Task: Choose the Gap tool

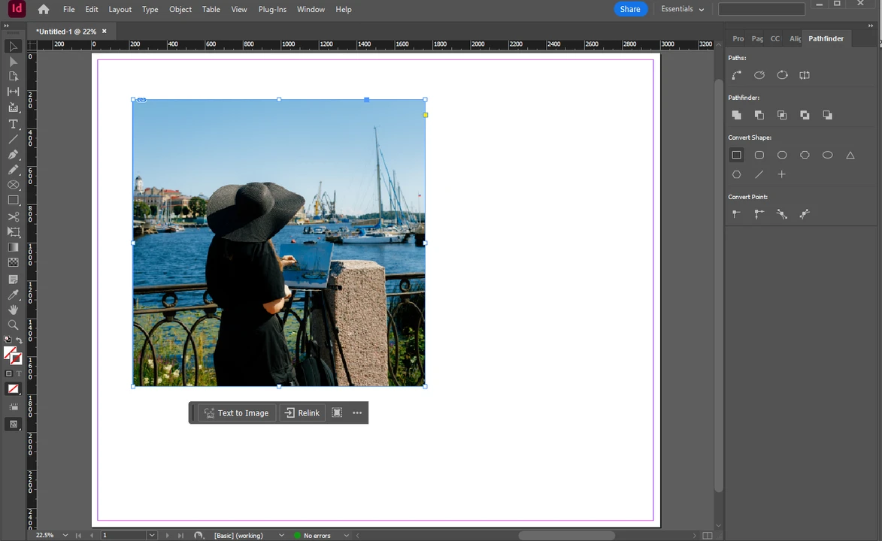Action: coord(13,92)
